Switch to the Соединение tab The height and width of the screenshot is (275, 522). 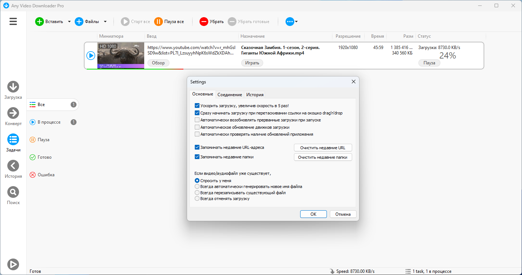tap(230, 94)
